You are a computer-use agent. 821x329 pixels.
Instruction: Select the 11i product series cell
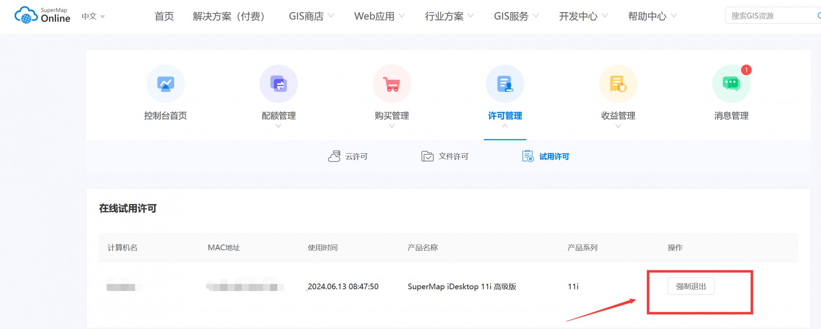pyautogui.click(x=573, y=286)
